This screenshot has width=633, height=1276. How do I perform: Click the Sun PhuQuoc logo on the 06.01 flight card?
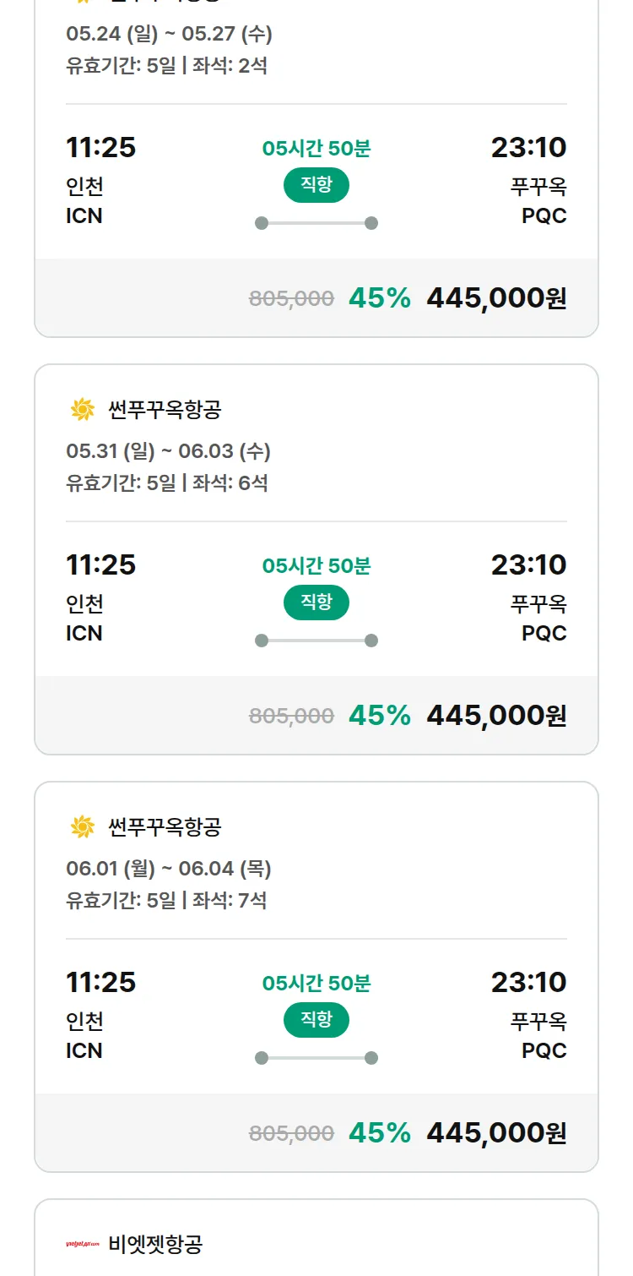(83, 826)
